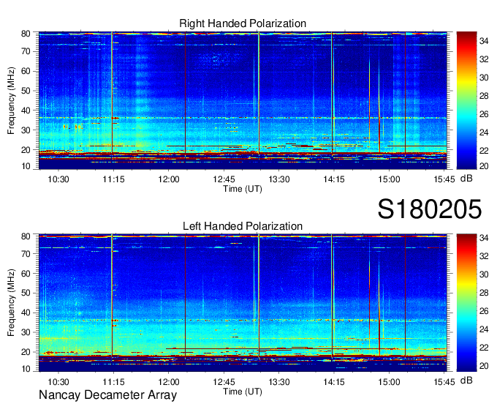This screenshot has width=497, height=404.
Task: Click "50" frequency tick on left-handed plot
Action: pyautogui.click(x=26, y=293)
